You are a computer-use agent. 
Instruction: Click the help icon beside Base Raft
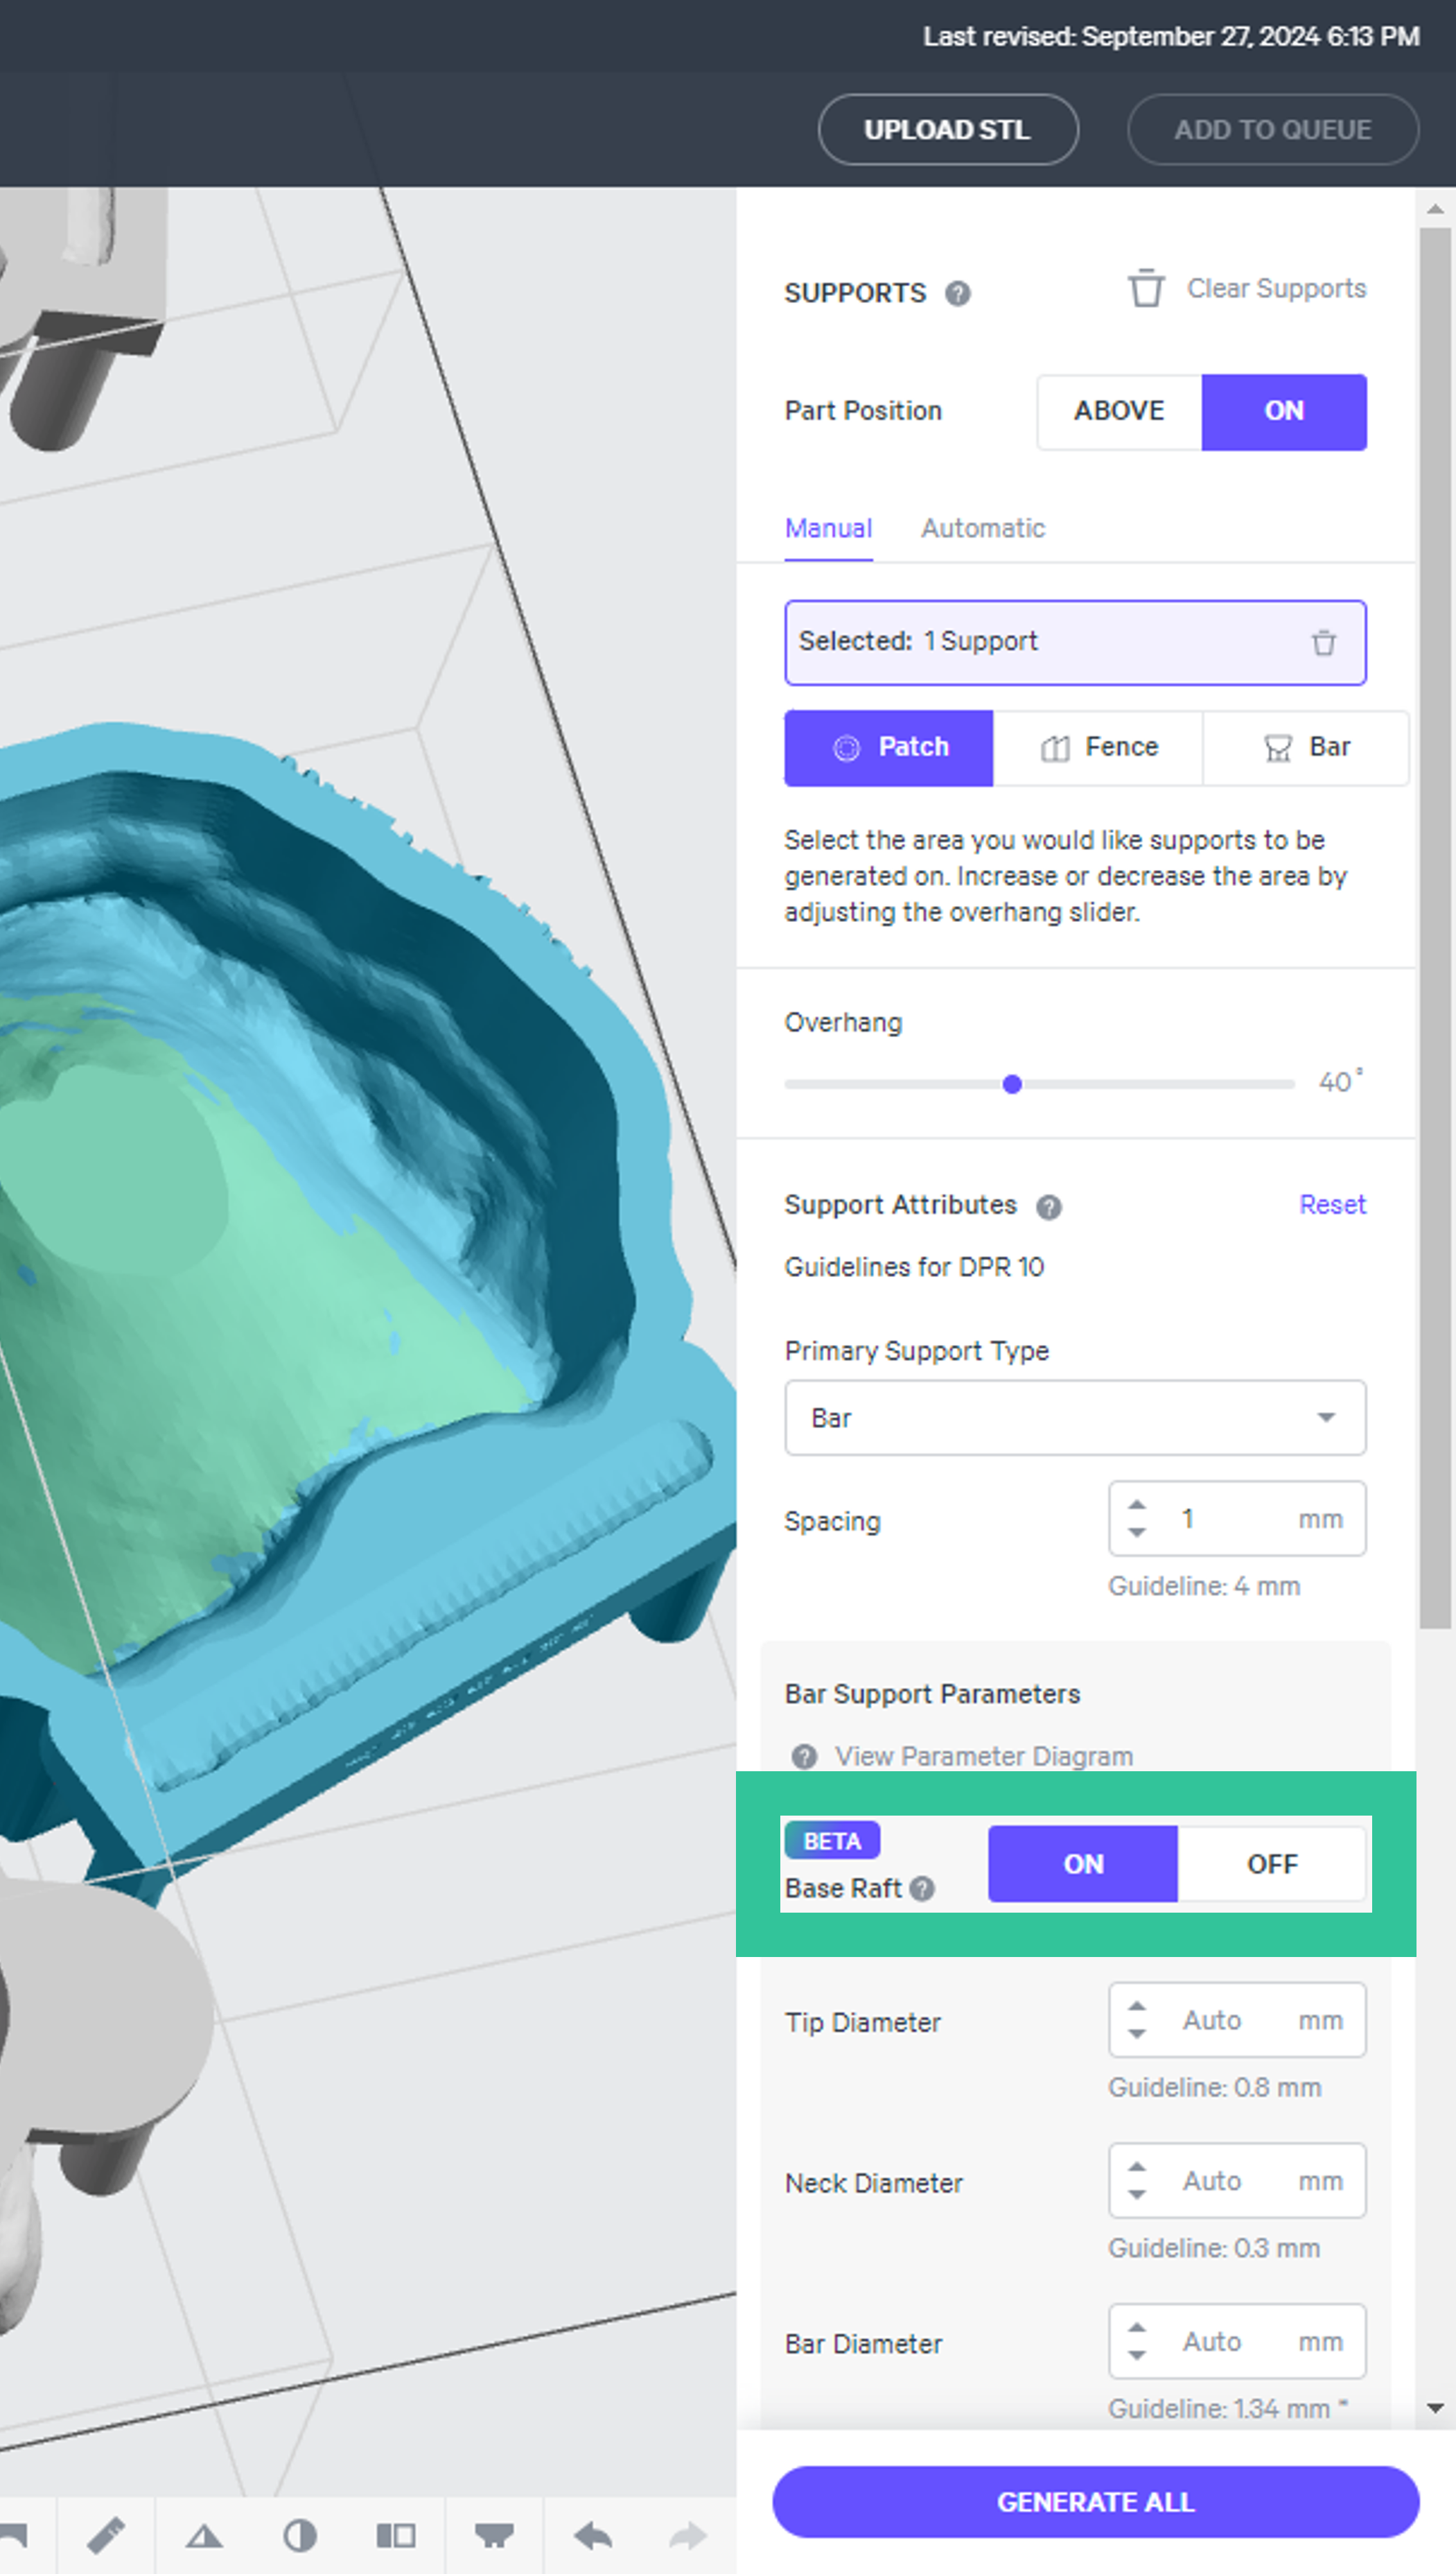[x=923, y=1888]
